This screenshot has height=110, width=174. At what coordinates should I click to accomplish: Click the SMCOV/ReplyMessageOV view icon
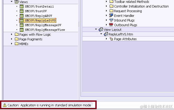22,25
